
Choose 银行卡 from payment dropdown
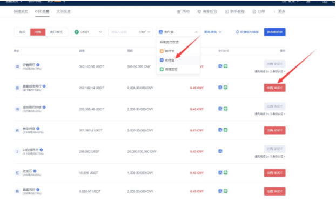(x=178, y=51)
